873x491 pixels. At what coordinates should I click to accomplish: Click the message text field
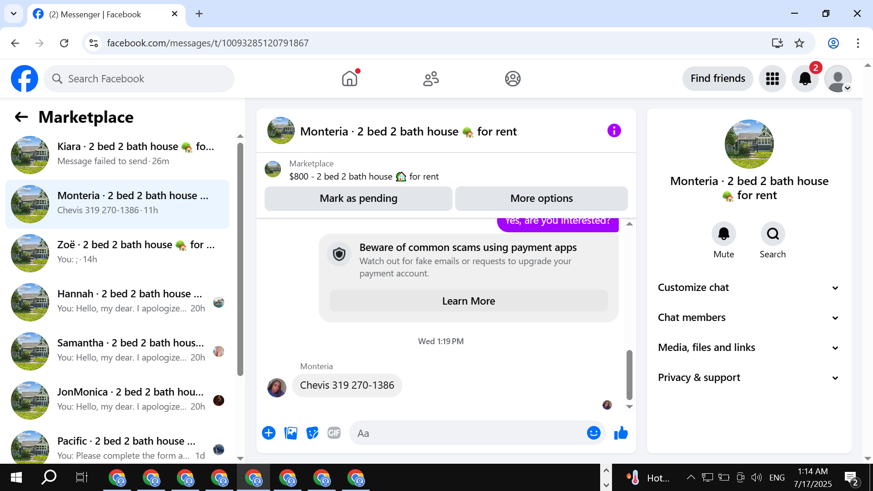(468, 433)
